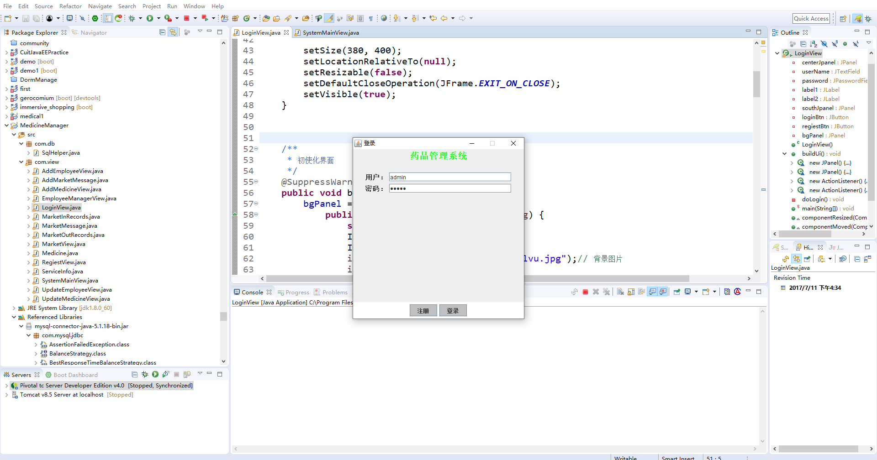Click the admin username input field

[x=449, y=177]
